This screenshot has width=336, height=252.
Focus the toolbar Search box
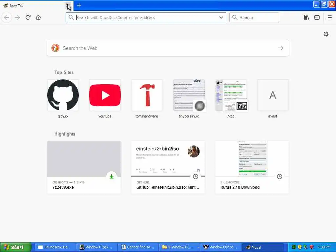(x=254, y=17)
